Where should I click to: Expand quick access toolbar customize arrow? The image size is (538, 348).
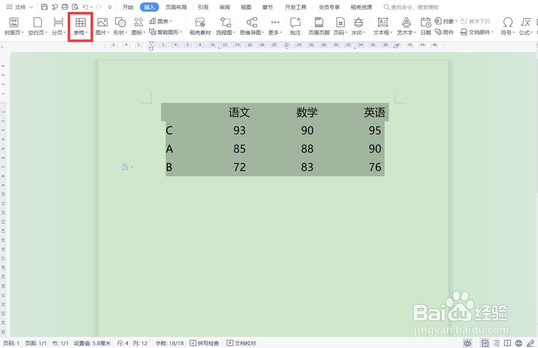[110, 7]
